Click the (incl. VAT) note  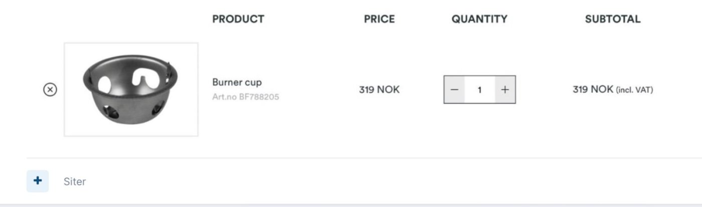point(634,90)
